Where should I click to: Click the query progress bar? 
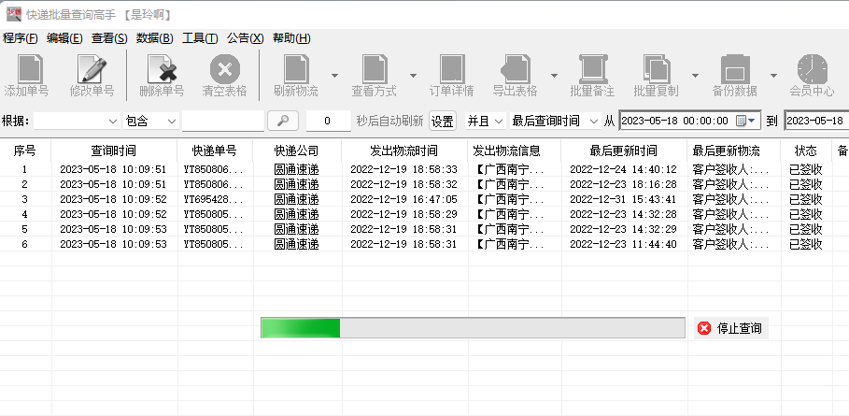(x=473, y=328)
